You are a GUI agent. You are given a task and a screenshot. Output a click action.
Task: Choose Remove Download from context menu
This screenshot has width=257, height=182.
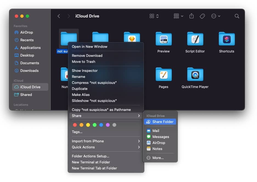106,56
